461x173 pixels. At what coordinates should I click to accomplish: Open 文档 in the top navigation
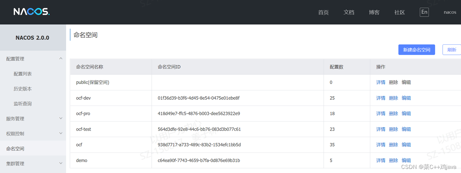point(349,12)
